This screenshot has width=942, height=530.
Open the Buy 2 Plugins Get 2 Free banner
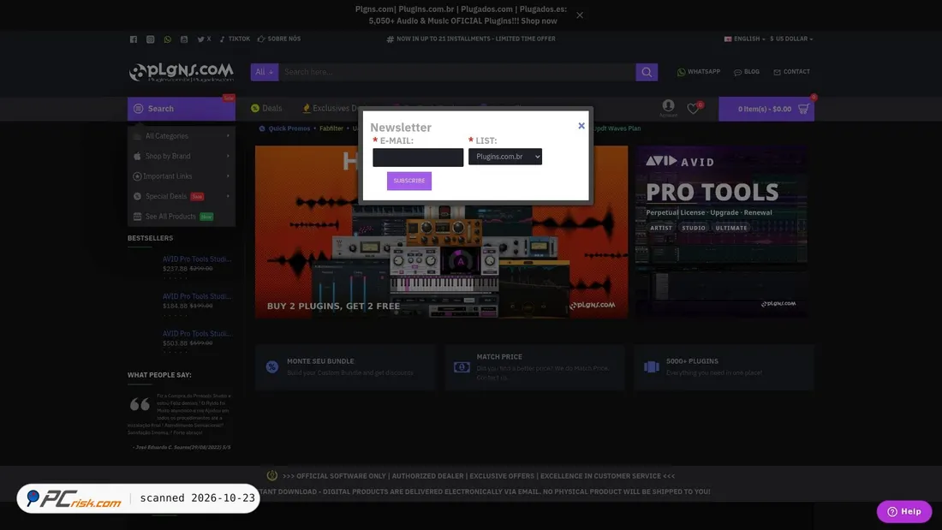[x=441, y=231]
